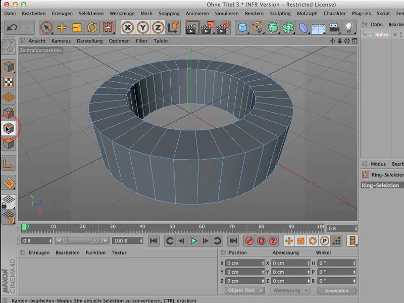Render to Picture Viewer icon
Image resolution: width=404 pixels, height=303 pixels.
coord(208,27)
